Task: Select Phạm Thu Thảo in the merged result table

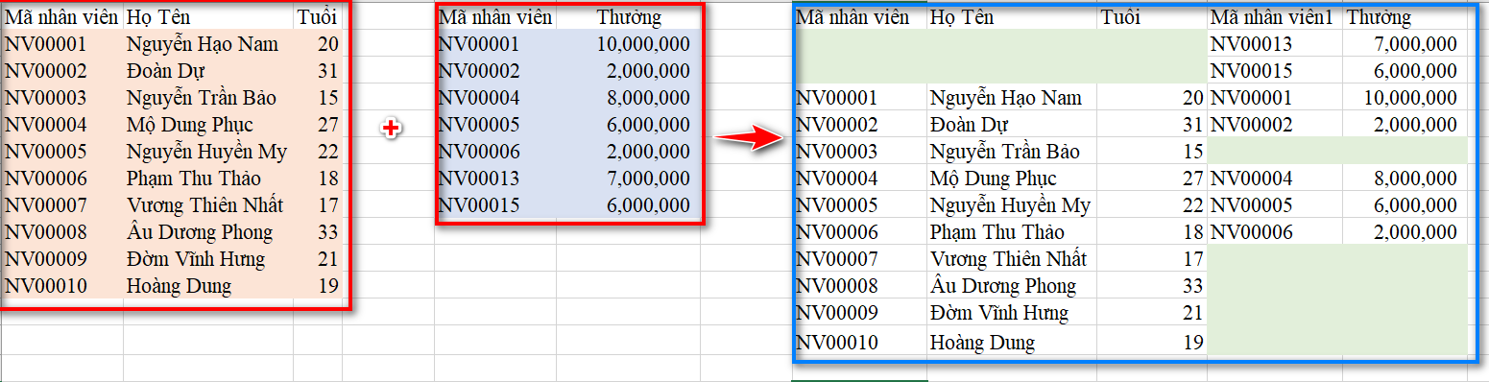Action: (997, 232)
